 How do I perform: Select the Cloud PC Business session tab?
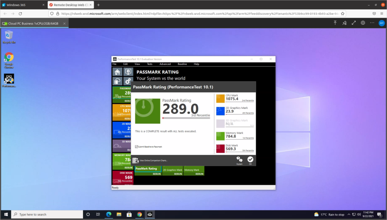[x=34, y=23]
